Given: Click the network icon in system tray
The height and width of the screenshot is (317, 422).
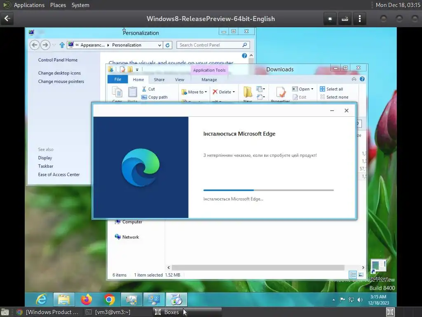Looking at the screenshot, I should click(x=351, y=300).
